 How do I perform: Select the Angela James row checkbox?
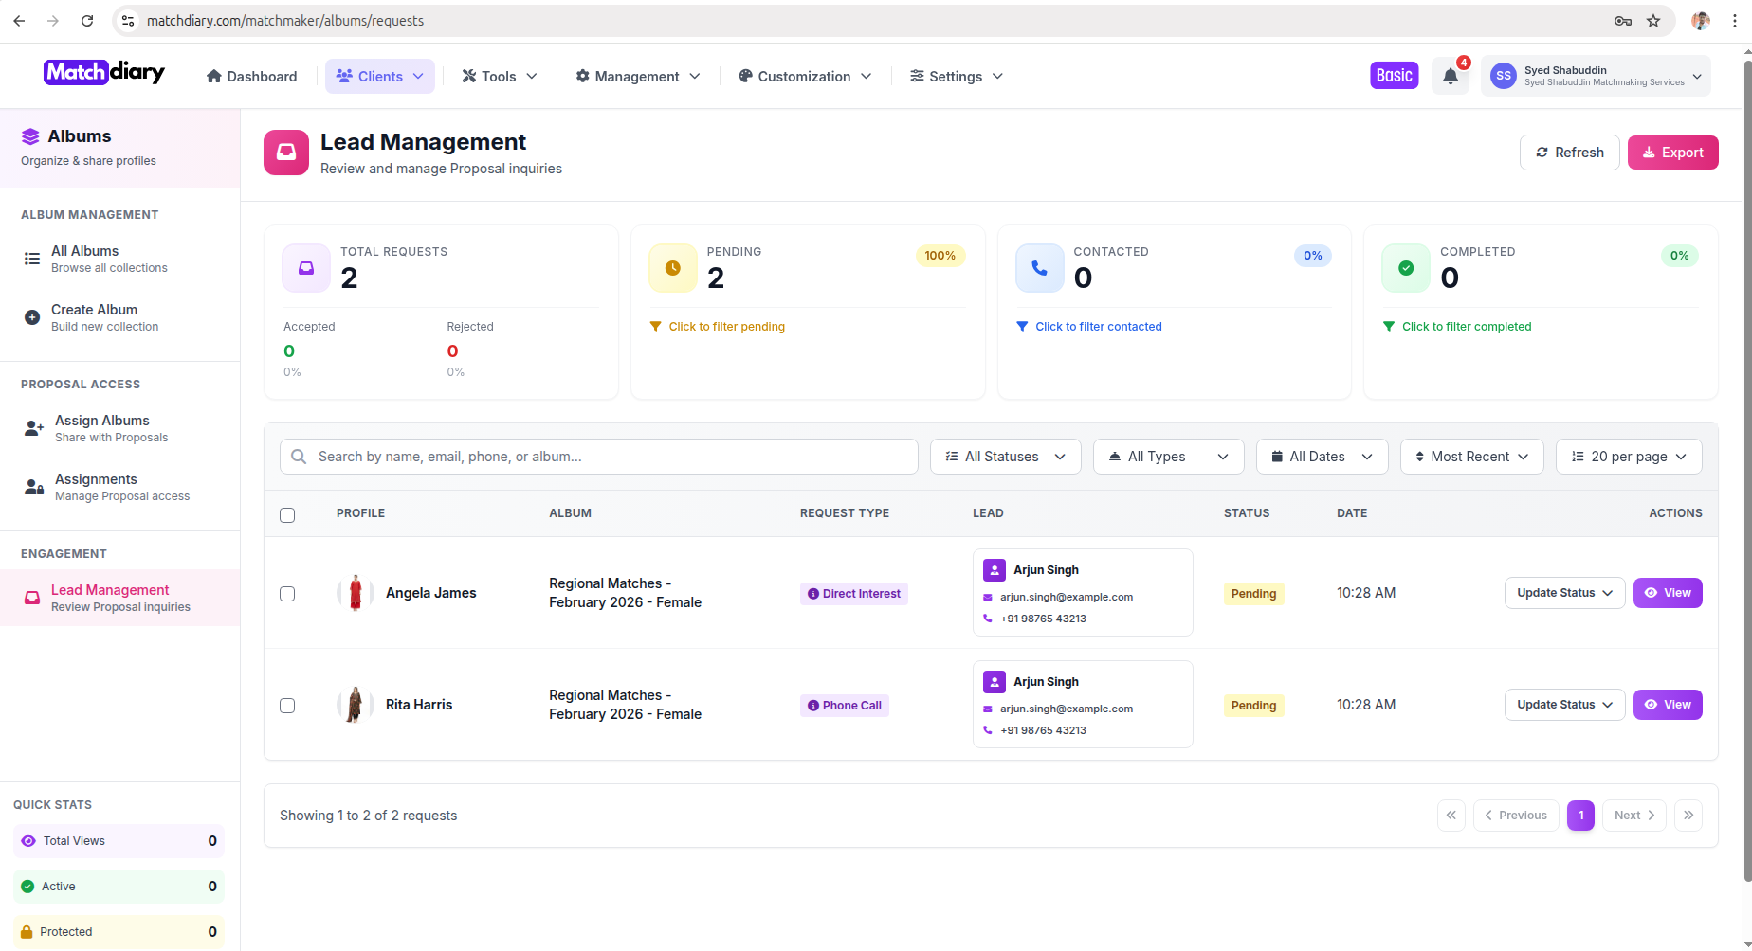point(287,594)
